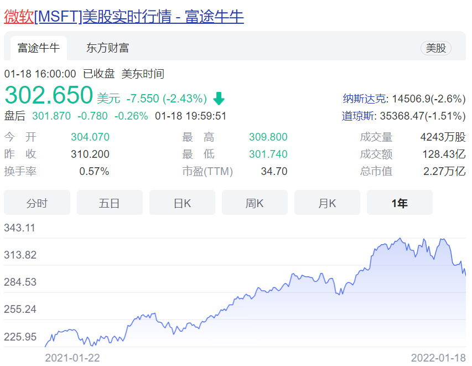Click the 225.95 y-axis label
The image size is (472, 366).
pyautogui.click(x=20, y=337)
